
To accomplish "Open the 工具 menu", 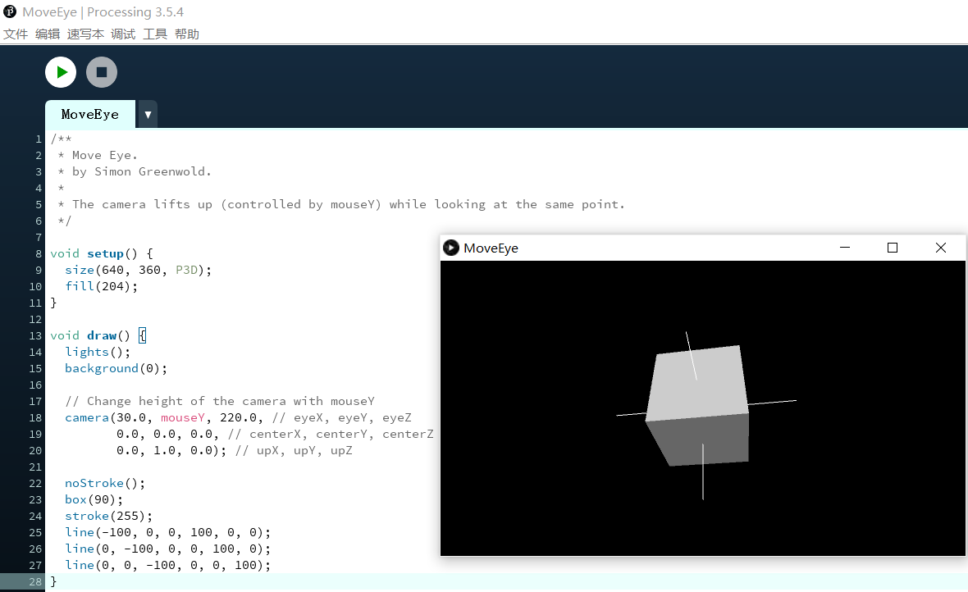I will [154, 34].
